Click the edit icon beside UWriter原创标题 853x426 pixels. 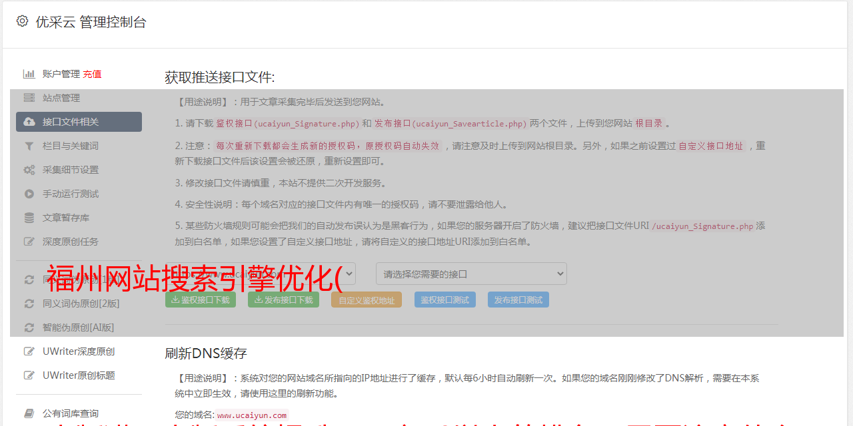(29, 375)
